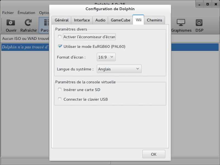Select the Wii tab
The height and width of the screenshot is (165, 220).
pyautogui.click(x=138, y=20)
